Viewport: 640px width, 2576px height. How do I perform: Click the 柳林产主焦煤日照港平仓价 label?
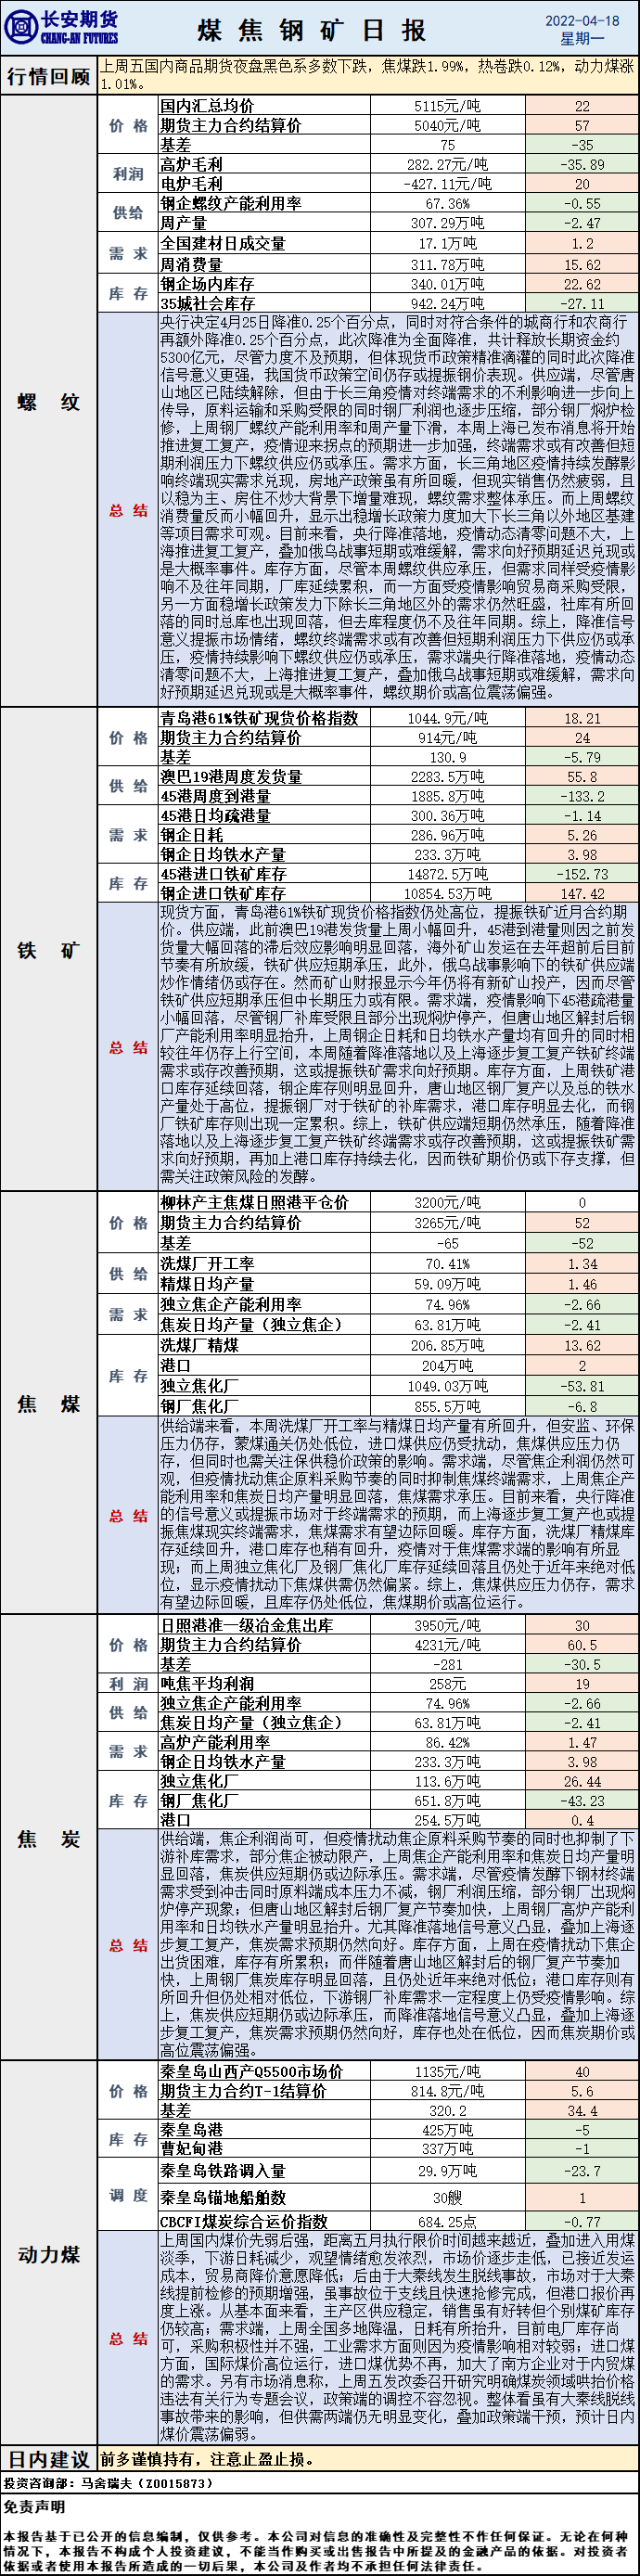pyautogui.click(x=255, y=1203)
